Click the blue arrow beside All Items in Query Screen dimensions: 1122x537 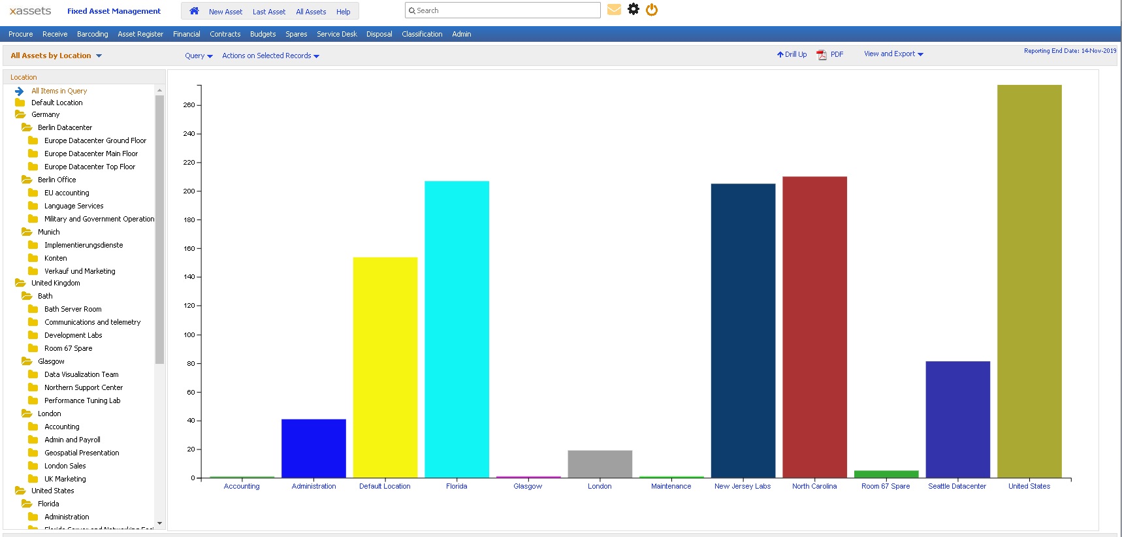pos(20,91)
